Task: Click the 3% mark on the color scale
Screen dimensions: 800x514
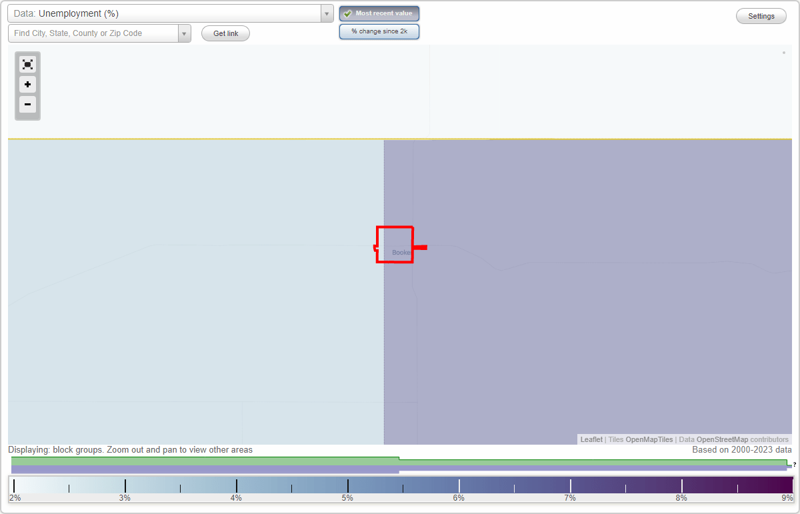Action: click(125, 497)
